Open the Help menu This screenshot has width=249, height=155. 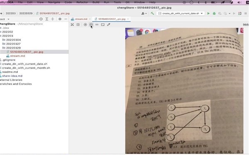point(152,2)
